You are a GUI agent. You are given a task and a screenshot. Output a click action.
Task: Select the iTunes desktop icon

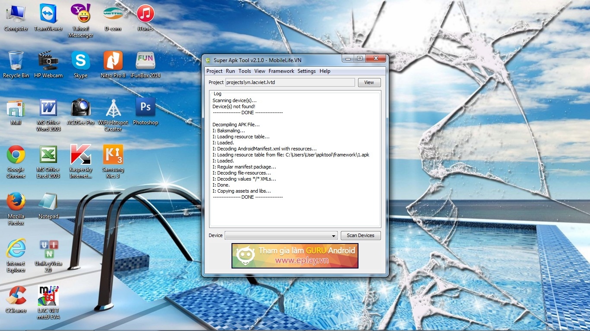(x=146, y=17)
